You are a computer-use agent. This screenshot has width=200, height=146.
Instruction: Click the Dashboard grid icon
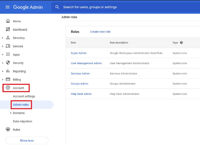point(8,29)
